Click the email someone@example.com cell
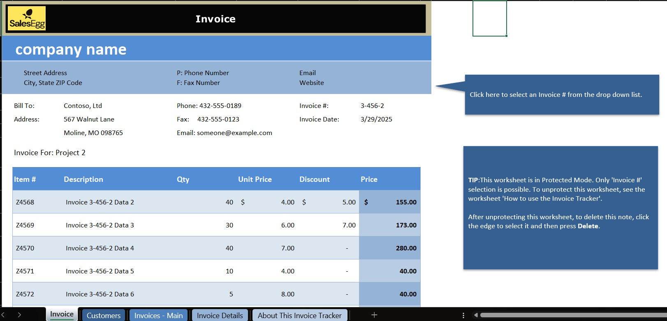Viewport: 667px width, 321px height. click(225, 133)
